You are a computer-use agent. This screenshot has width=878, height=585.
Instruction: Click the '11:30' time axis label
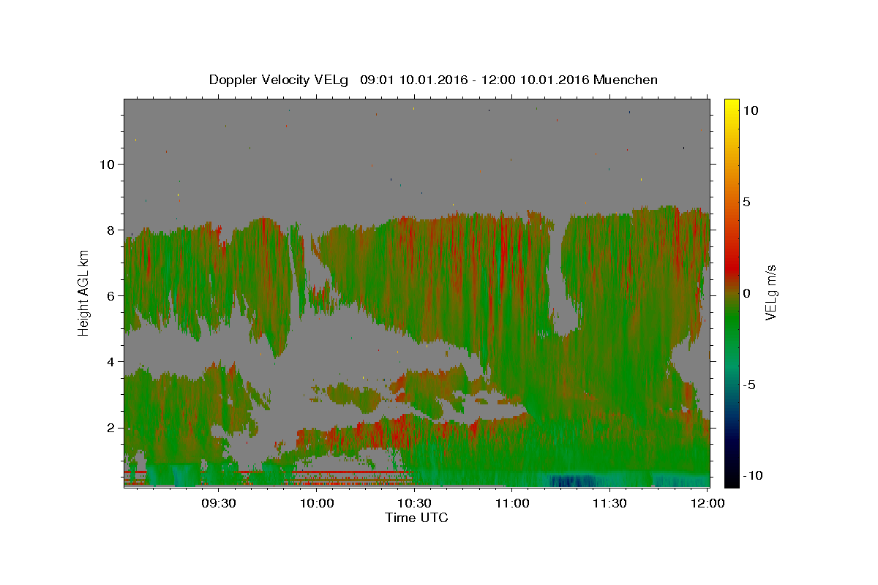(609, 503)
